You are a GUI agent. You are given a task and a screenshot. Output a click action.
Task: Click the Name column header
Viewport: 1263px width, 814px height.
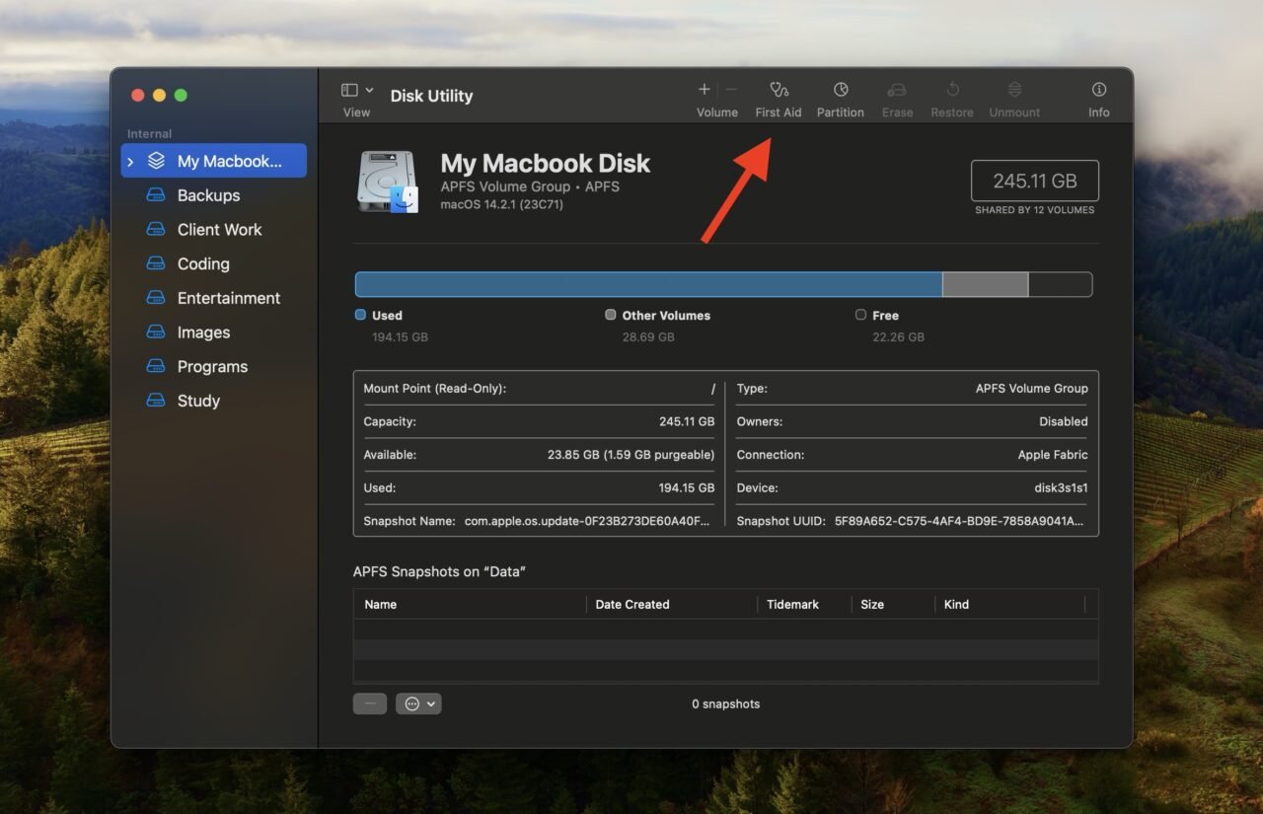[x=381, y=605]
